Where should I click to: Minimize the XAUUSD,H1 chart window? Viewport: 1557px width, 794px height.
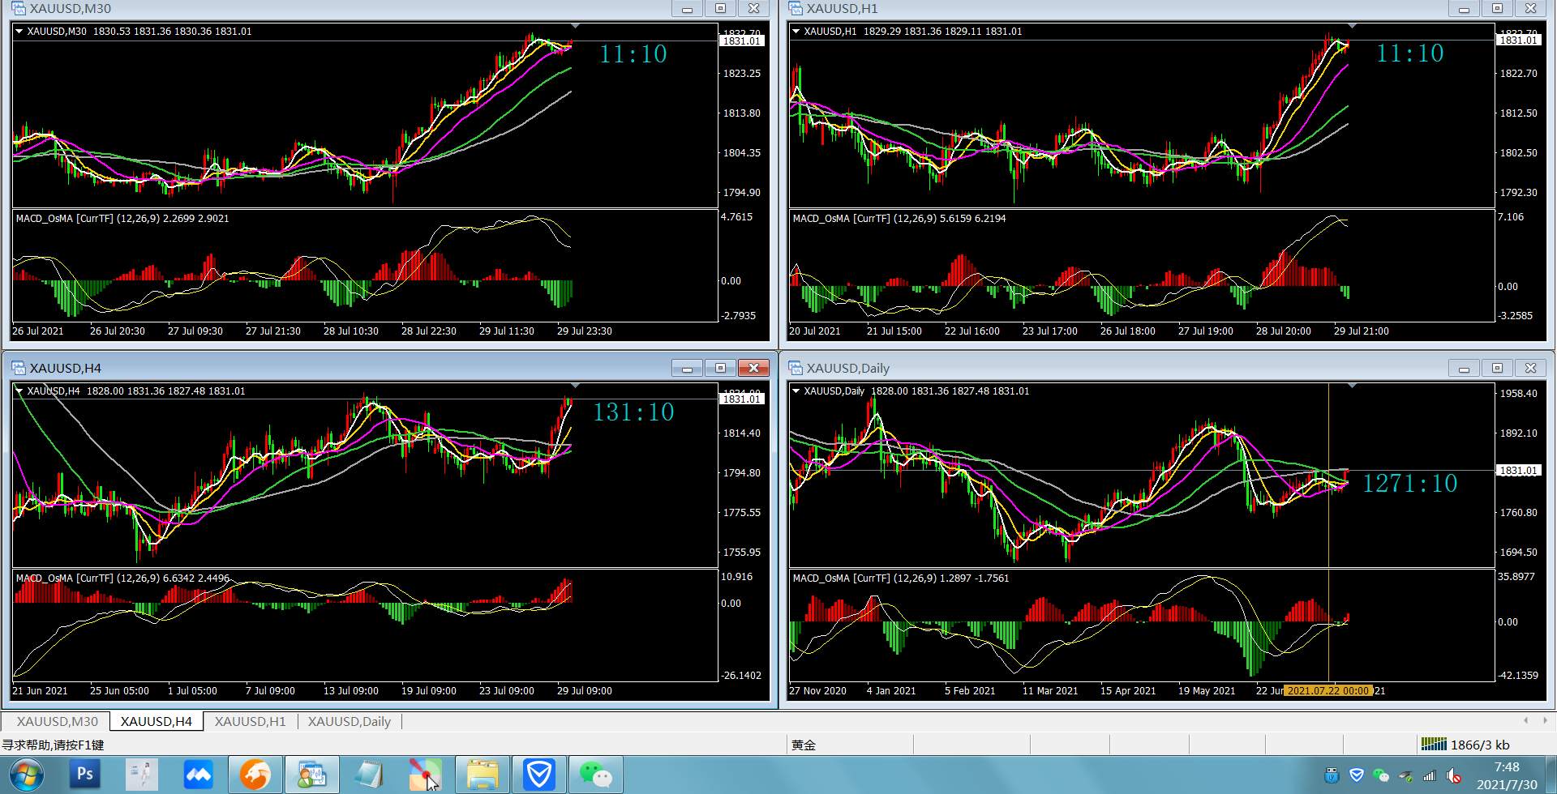click(1464, 8)
